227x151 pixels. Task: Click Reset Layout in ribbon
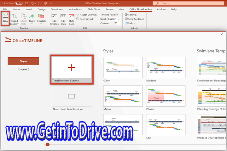[85, 19]
